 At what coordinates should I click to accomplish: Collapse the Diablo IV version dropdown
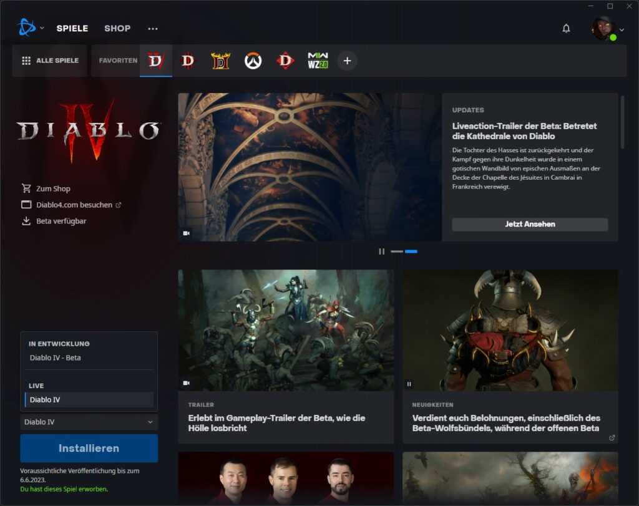[89, 422]
